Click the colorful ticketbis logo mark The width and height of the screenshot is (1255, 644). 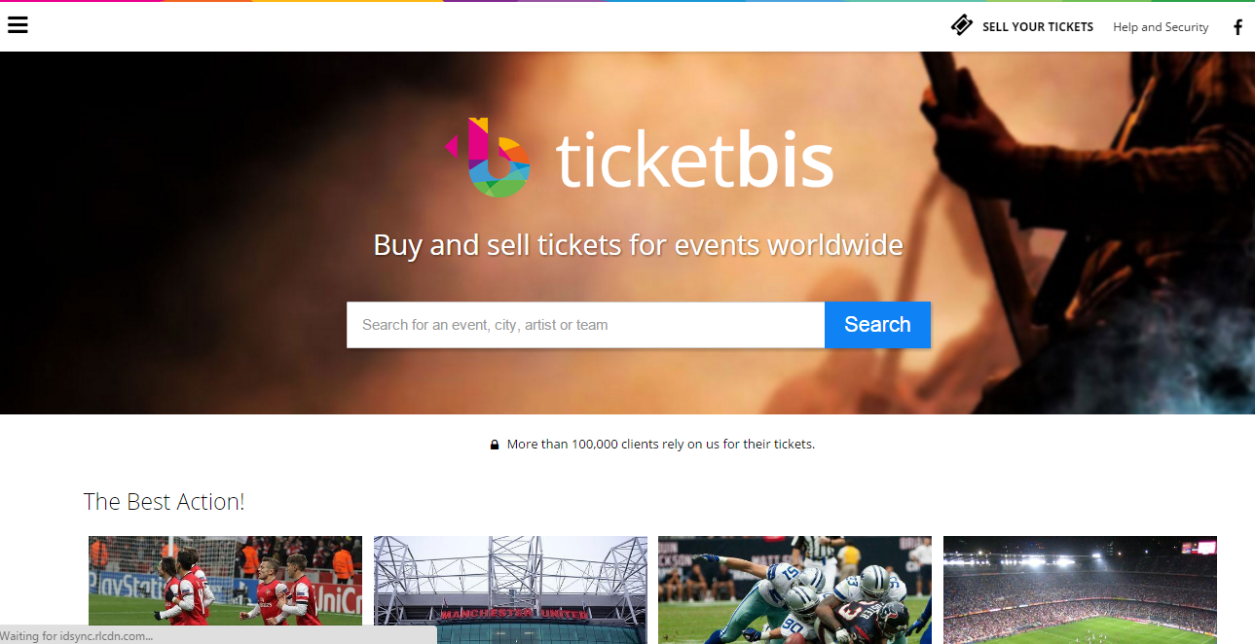point(488,158)
